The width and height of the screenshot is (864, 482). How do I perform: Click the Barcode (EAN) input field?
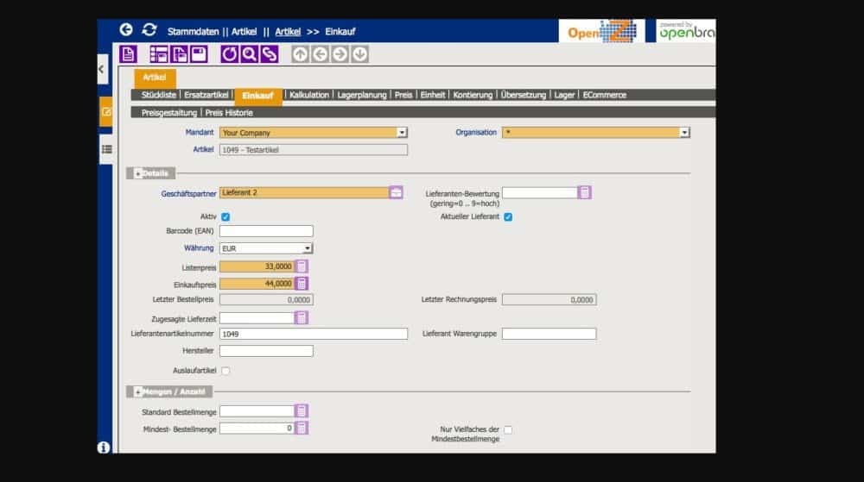(x=266, y=231)
